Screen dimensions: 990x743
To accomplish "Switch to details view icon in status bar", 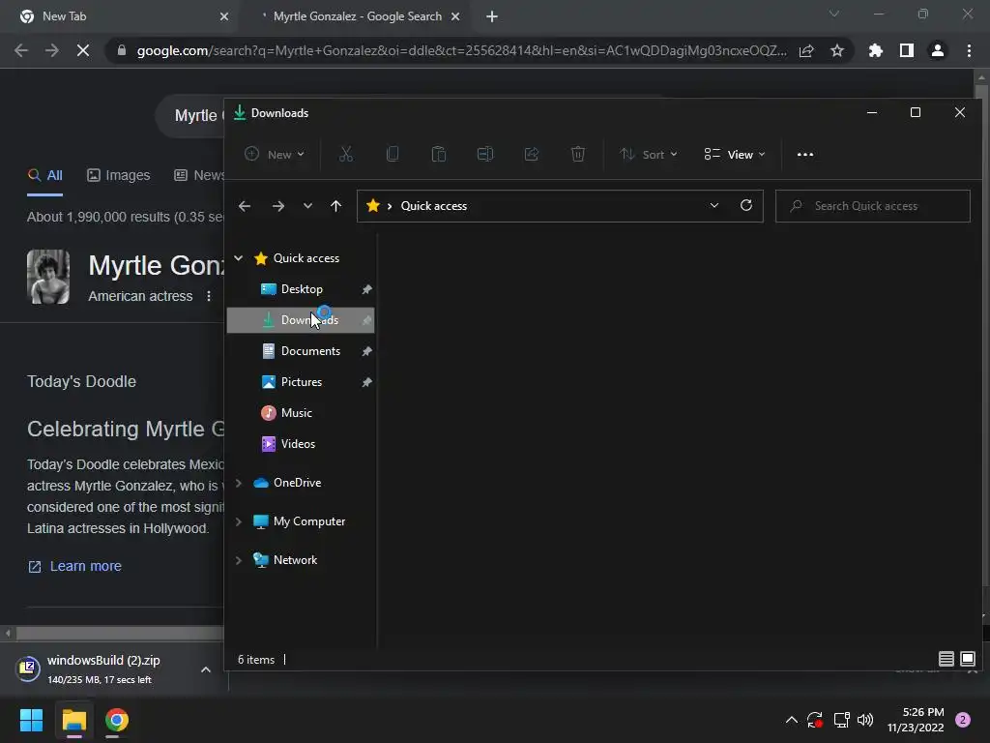I will tap(946, 659).
